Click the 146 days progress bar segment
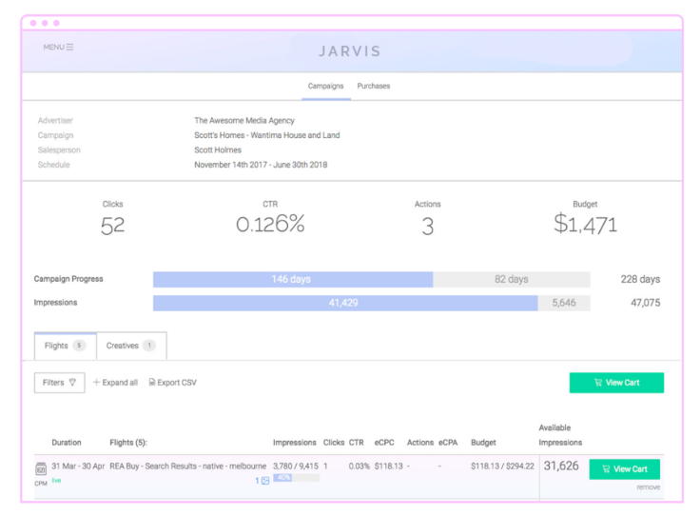Image resolution: width=700 pixels, height=516 pixels. 293,279
